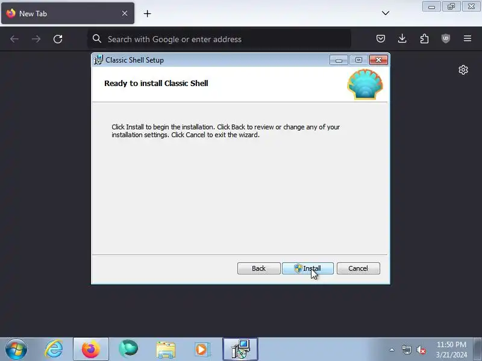The height and width of the screenshot is (361, 482).
Task: Click the Firefox icon on the New Tab tab
Action: [x=11, y=13]
